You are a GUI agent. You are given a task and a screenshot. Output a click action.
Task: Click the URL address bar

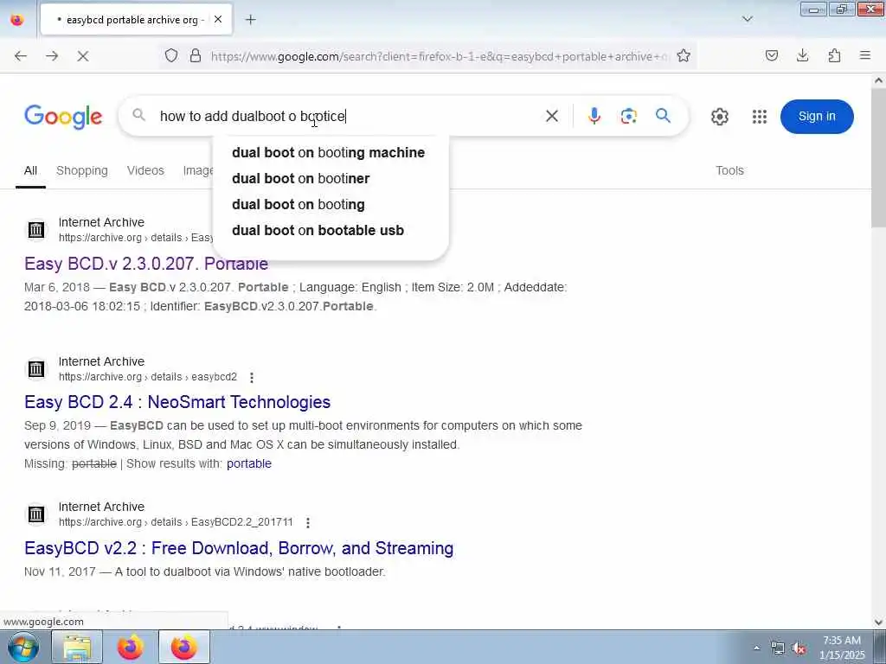pos(439,56)
